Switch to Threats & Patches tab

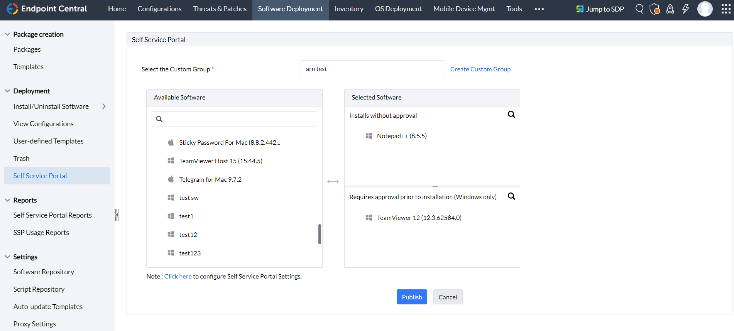220,9
